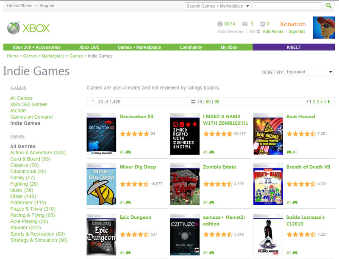Open the Miner Dig Deep box art
Screen dimensions: 339x259
(101, 184)
